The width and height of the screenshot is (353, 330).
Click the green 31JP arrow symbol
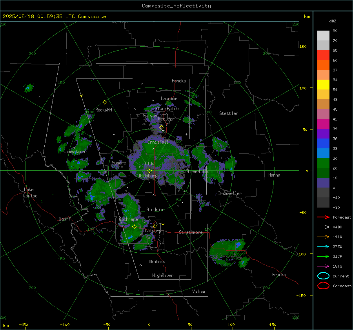pos(323,256)
